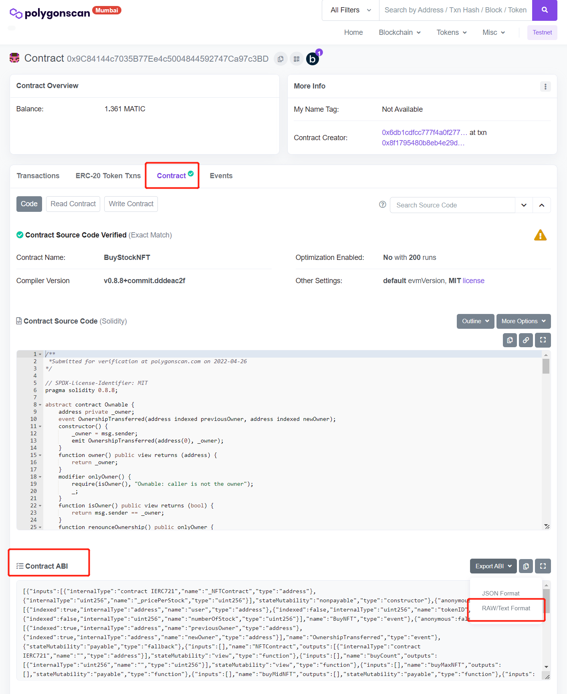
Task: Click the Code button
Action: 29,204
